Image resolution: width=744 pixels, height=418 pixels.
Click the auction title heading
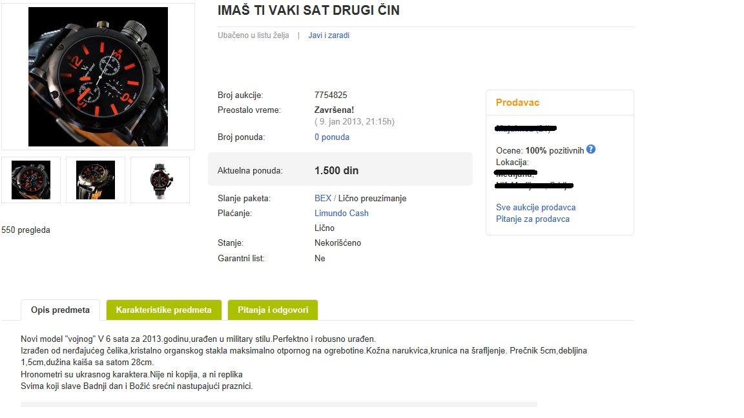pos(309,10)
